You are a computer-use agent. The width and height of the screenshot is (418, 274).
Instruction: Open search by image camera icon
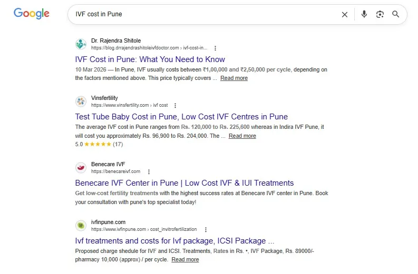[x=380, y=14]
